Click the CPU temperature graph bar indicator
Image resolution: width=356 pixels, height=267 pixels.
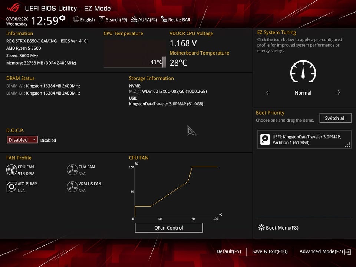click(164, 62)
